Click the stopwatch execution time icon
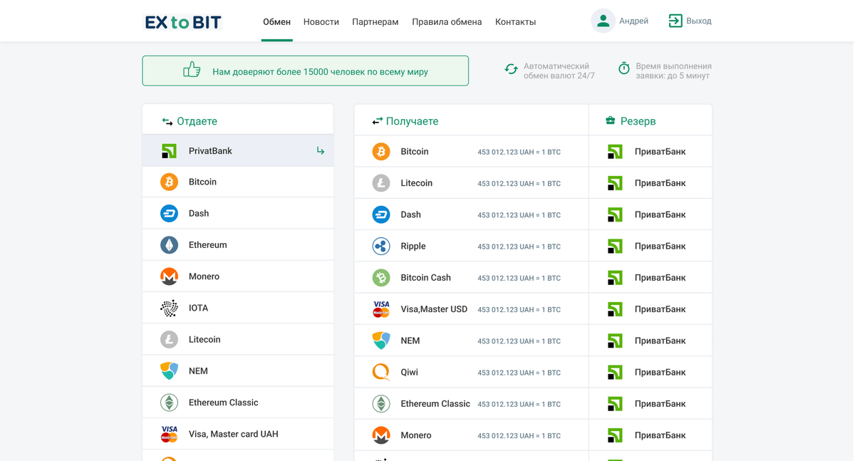Image resolution: width=855 pixels, height=461 pixels. (624, 68)
